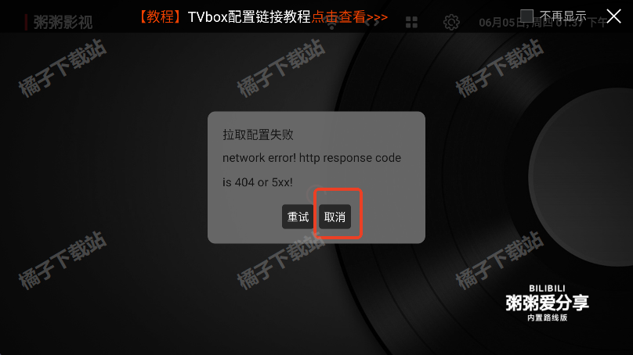
Task: Click the red bar beside 粥粥影视 title
Action: click(26, 22)
